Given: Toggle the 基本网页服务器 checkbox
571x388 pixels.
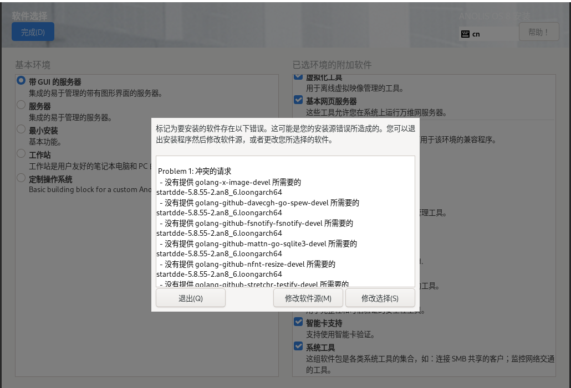Looking at the screenshot, I should coord(298,100).
